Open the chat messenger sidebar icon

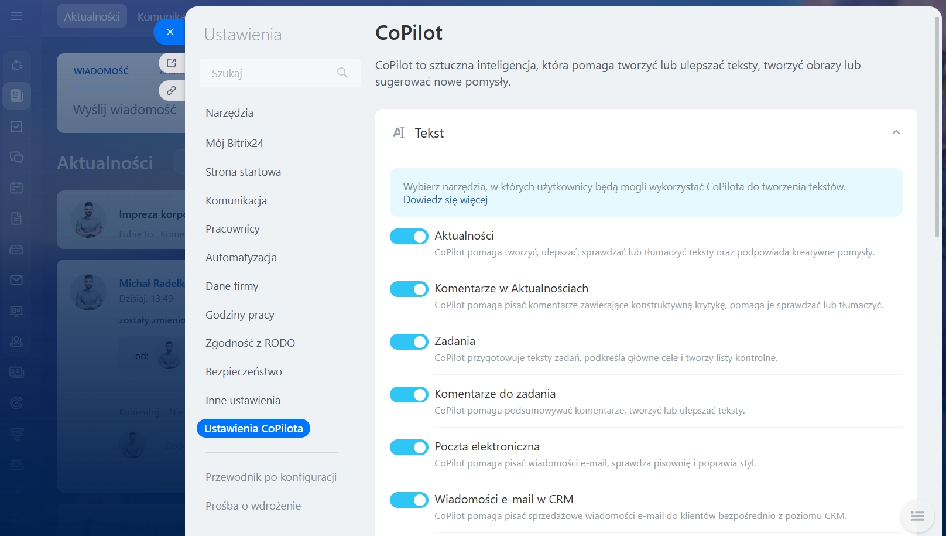coord(16,157)
